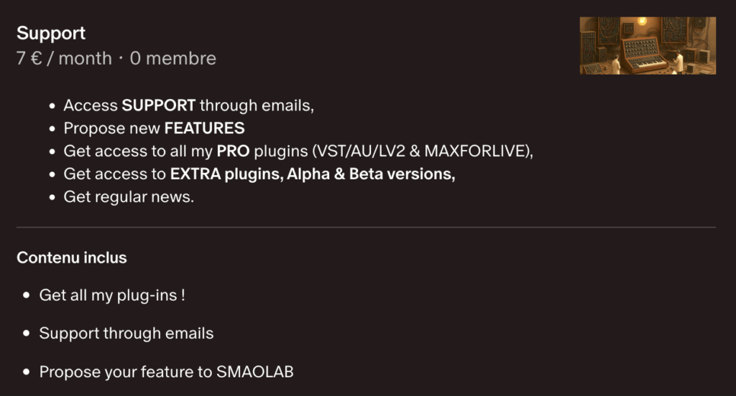This screenshot has width=736, height=396.
Task: Click the bullet beside "Get regular news"
Action: pos(52,197)
